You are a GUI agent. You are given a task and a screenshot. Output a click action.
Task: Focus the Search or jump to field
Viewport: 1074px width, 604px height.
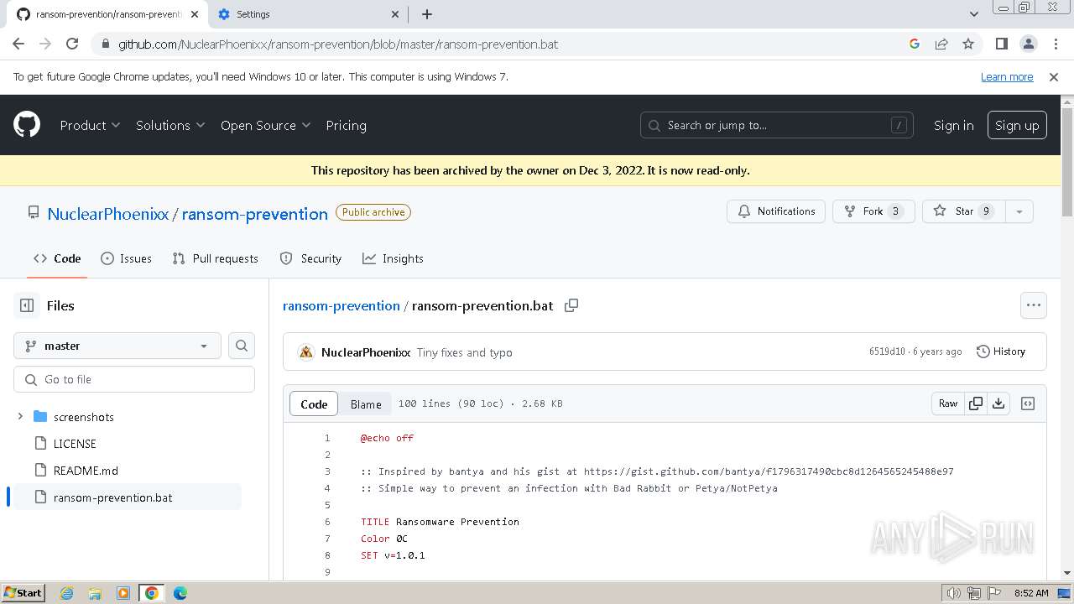(777, 125)
